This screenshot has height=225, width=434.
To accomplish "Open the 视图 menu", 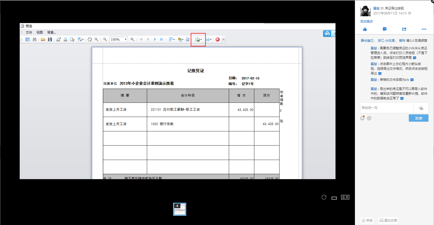I will click(x=39, y=33).
